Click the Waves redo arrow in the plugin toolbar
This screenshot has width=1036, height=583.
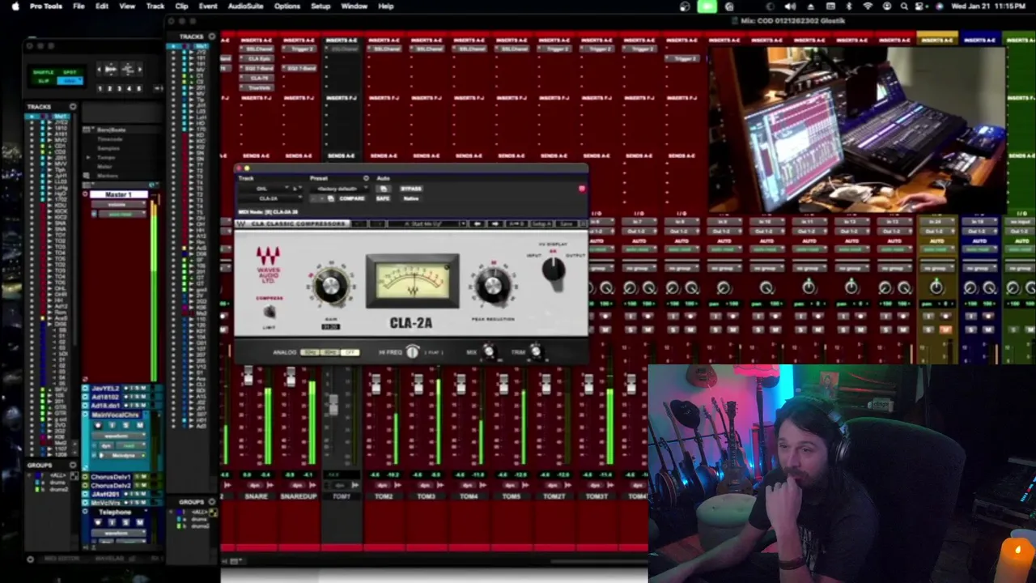(x=377, y=223)
